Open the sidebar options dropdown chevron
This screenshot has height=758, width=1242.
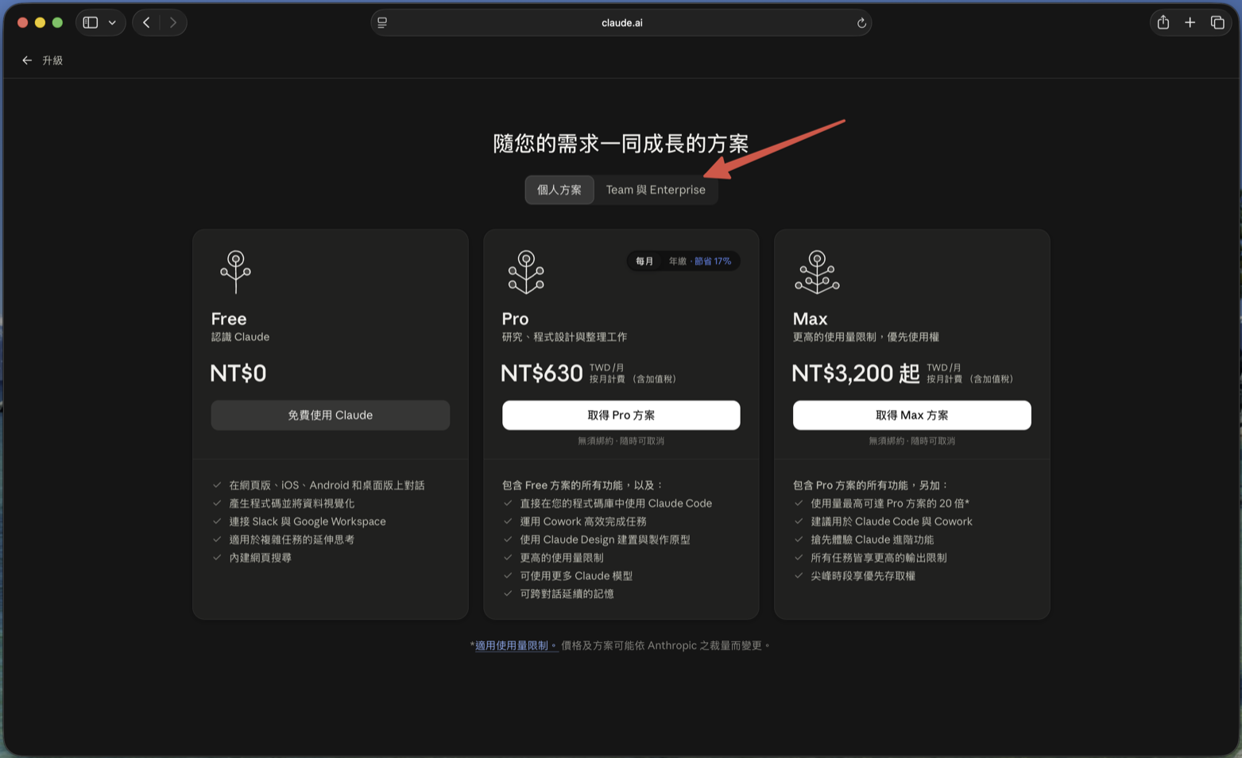point(112,22)
